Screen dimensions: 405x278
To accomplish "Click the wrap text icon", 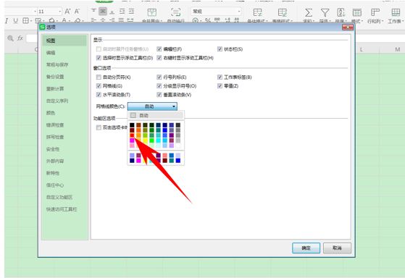I will pyautogui.click(x=175, y=12).
